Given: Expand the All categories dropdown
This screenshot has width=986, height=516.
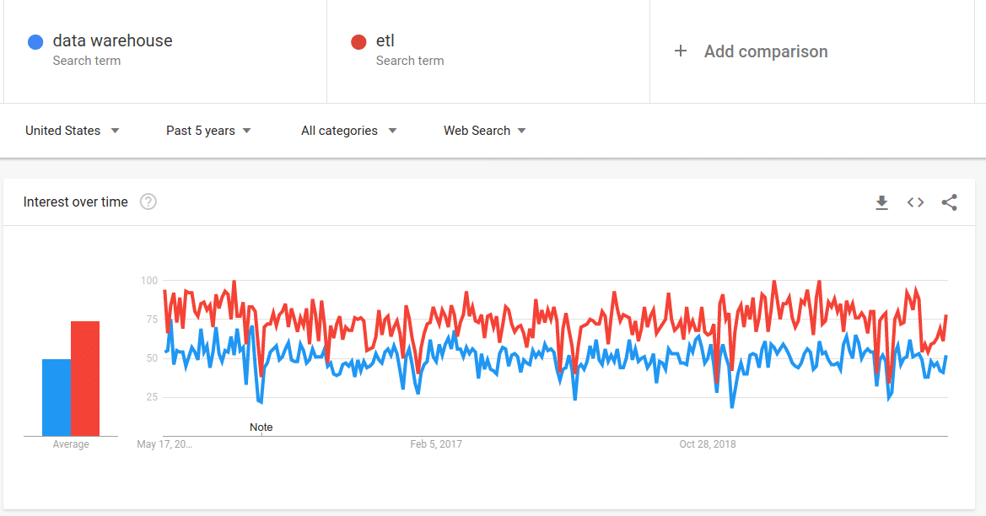Looking at the screenshot, I should [349, 131].
